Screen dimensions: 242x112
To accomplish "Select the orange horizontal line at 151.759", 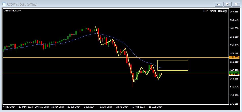I will tap(76, 58).
